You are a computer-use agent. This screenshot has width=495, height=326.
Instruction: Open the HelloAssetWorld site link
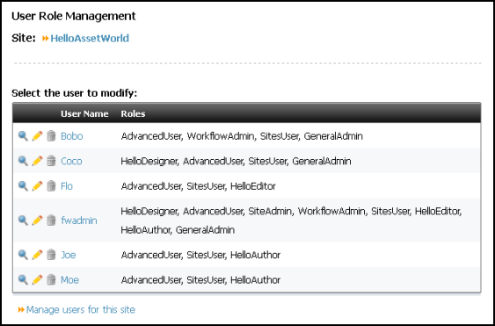(x=90, y=39)
